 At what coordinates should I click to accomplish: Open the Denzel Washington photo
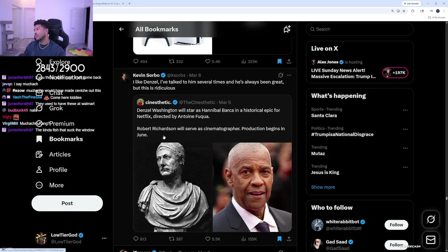(x=252, y=187)
